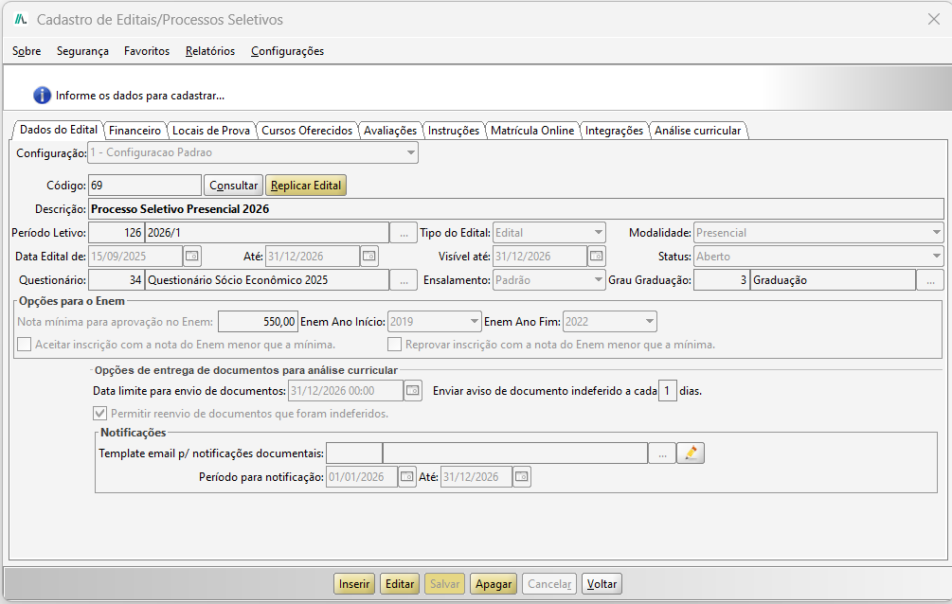Click the disabled Cancelar button
The width and height of the screenshot is (952, 604).
tap(548, 584)
